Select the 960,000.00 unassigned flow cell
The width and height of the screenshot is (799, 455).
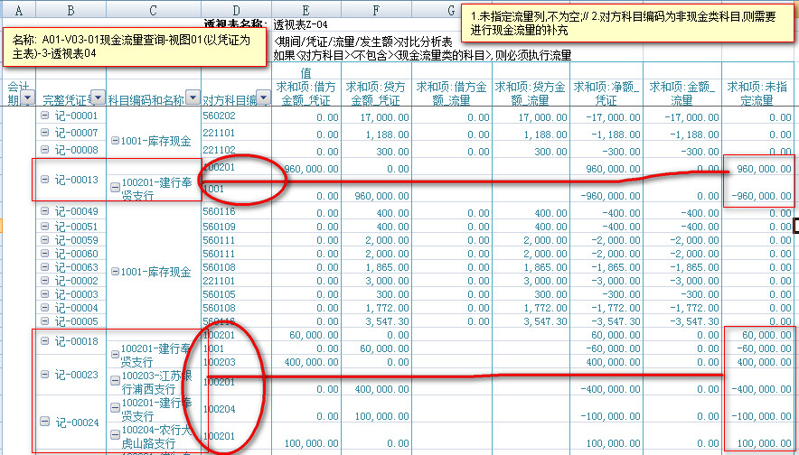click(759, 168)
